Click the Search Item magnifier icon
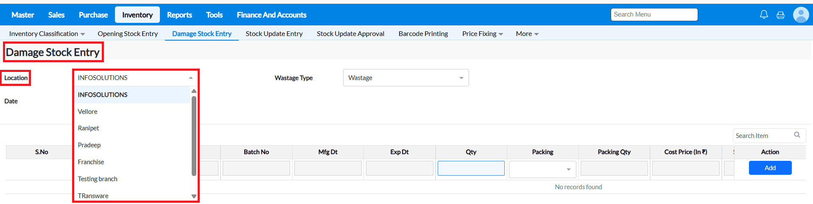 pos(797,135)
